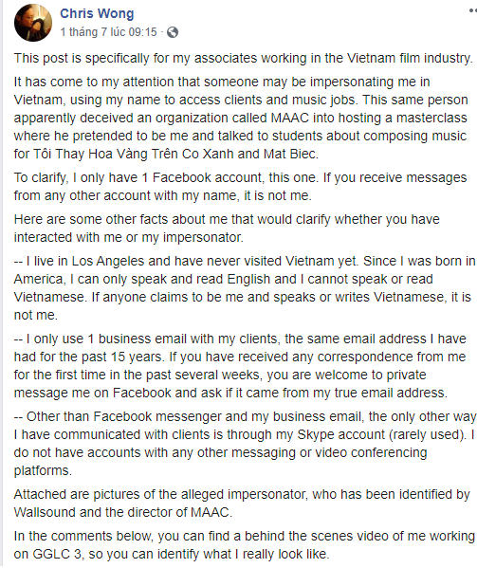
Task: Click the paragraph beginning 'To clarify, I only have'
Action: coord(241,187)
